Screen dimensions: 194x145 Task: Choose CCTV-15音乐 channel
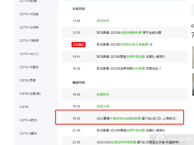(29, 67)
